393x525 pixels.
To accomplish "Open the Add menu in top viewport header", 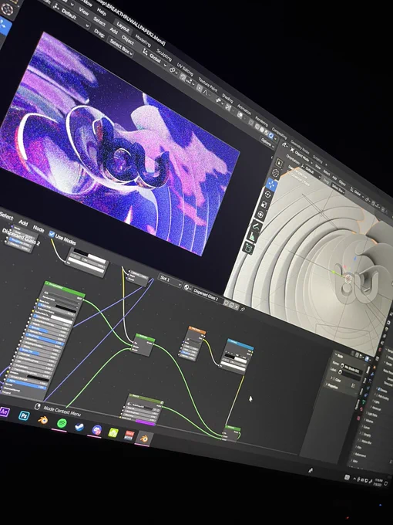I will [x=113, y=30].
